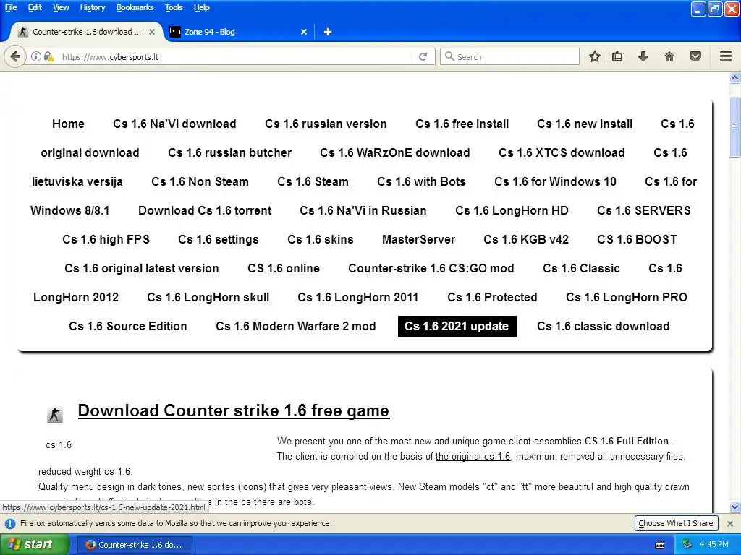Viewport: 741px width, 555px height.
Task: Open the History menu
Action: [x=92, y=7]
